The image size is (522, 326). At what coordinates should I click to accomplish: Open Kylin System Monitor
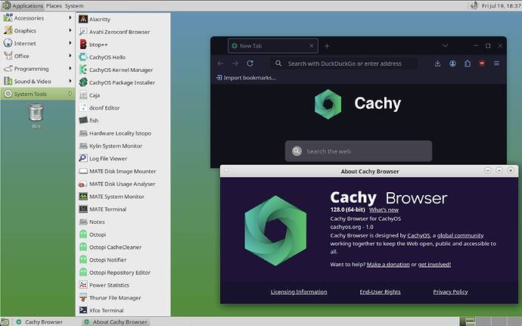(123, 146)
